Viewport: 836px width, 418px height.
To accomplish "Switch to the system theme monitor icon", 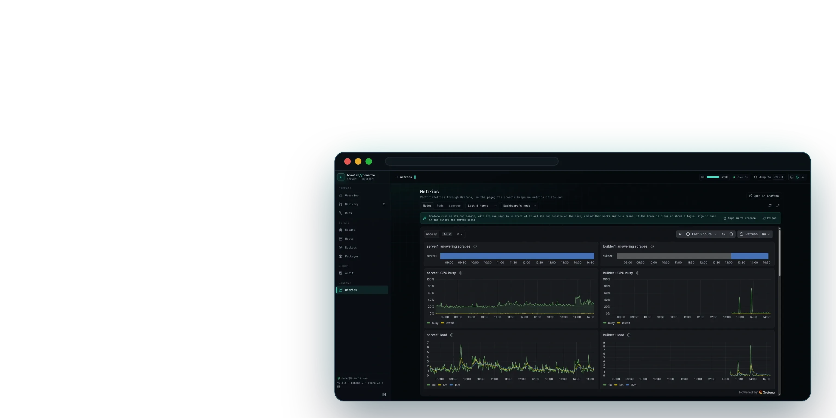I will click(792, 177).
